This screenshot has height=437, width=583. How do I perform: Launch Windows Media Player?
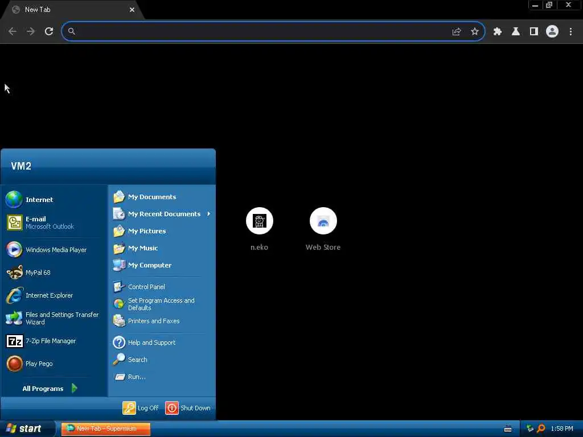coord(54,250)
